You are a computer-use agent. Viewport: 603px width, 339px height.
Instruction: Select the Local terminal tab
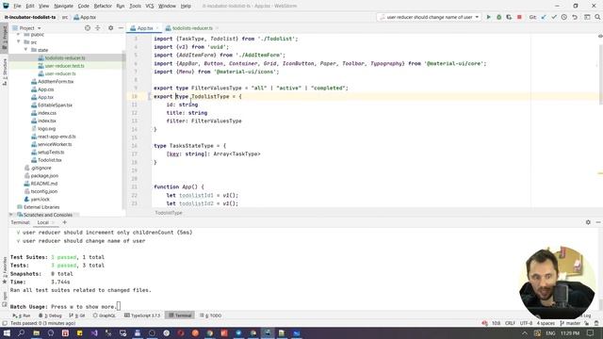[x=43, y=222]
